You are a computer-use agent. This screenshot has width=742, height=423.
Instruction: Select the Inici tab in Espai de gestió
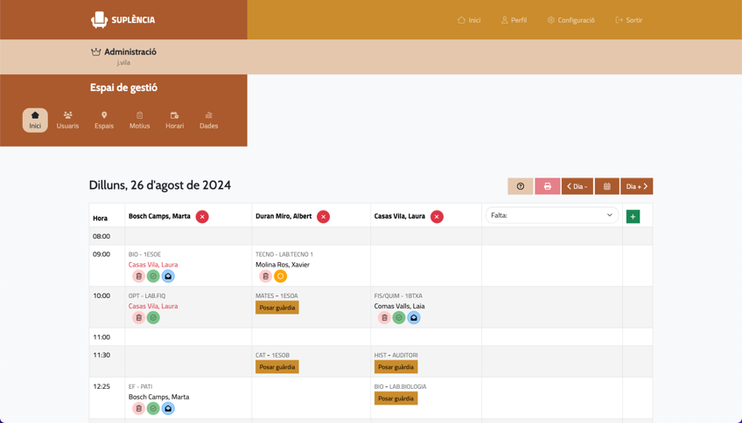pyautogui.click(x=35, y=120)
